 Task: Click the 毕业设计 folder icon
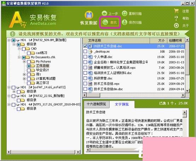click(33, 70)
